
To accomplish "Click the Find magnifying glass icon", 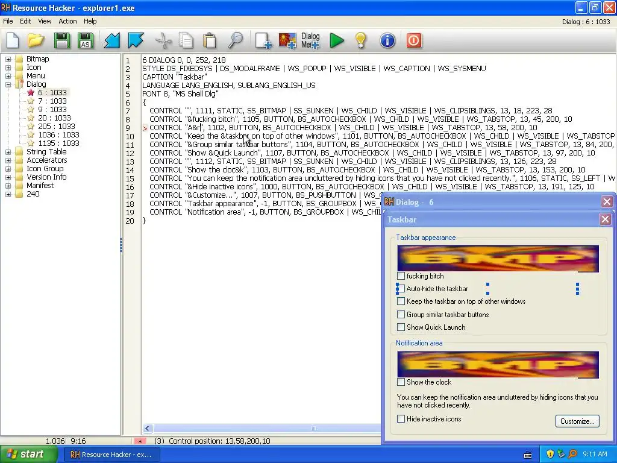I will pos(236,40).
